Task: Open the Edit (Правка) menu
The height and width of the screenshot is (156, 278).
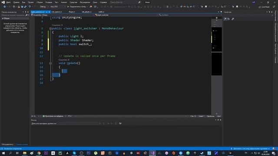Action: click(x=16, y=2)
